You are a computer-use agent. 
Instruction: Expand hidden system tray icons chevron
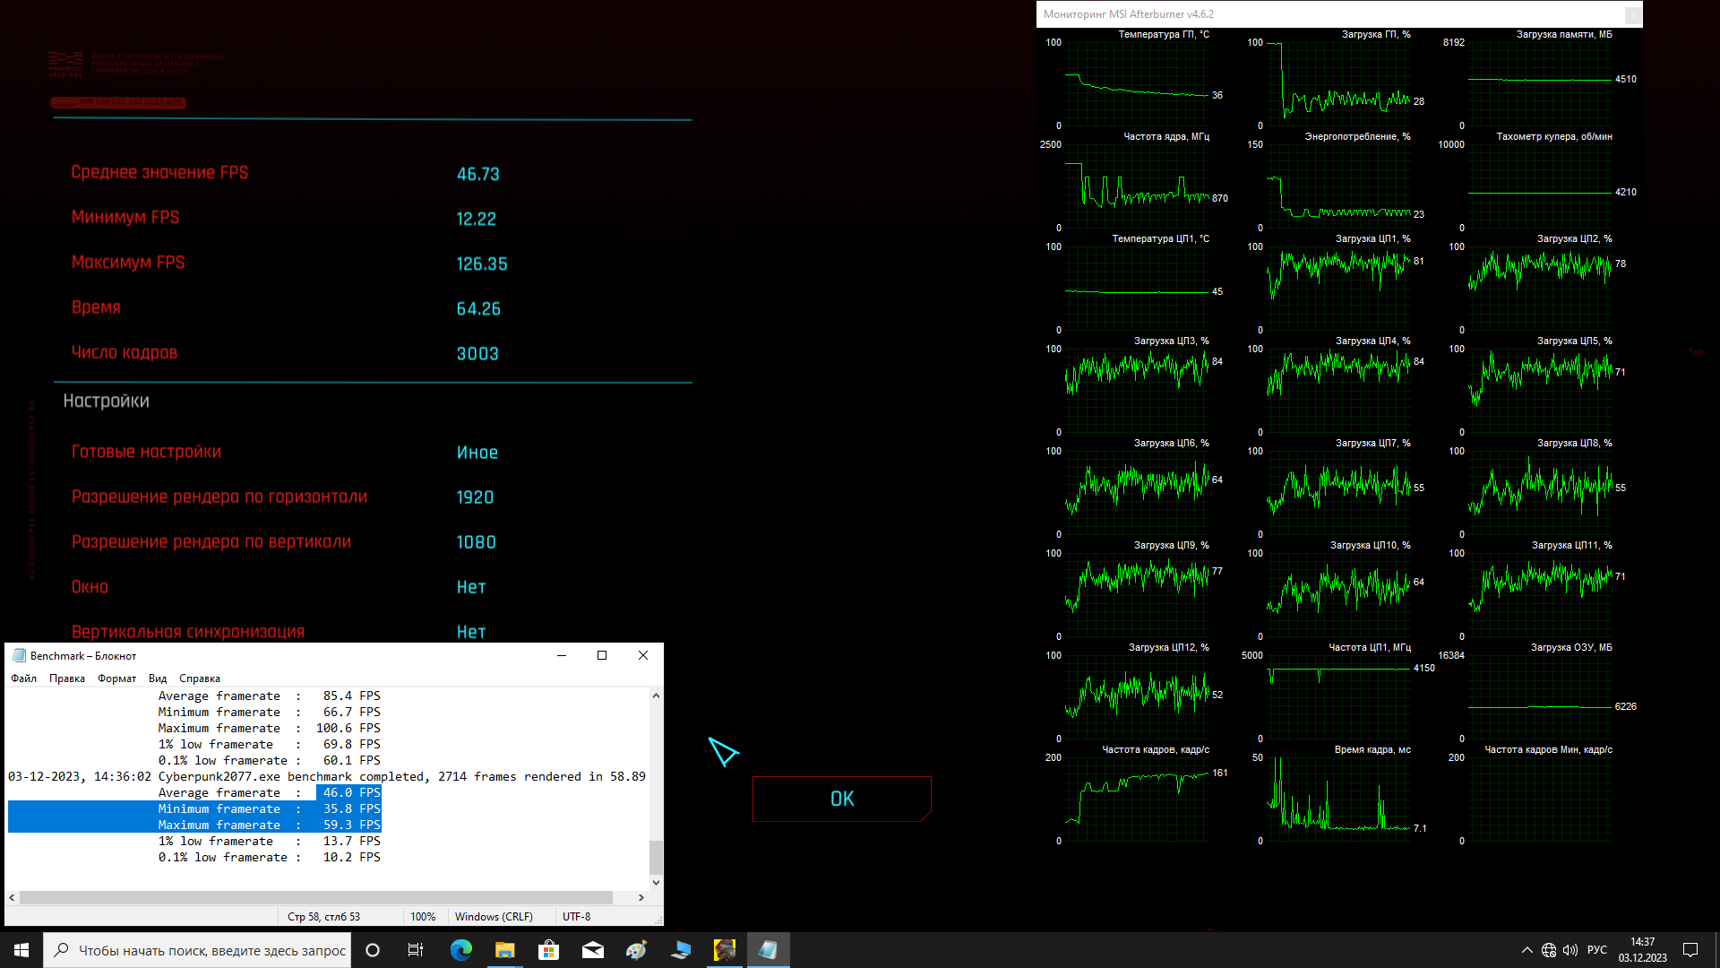tap(1526, 950)
